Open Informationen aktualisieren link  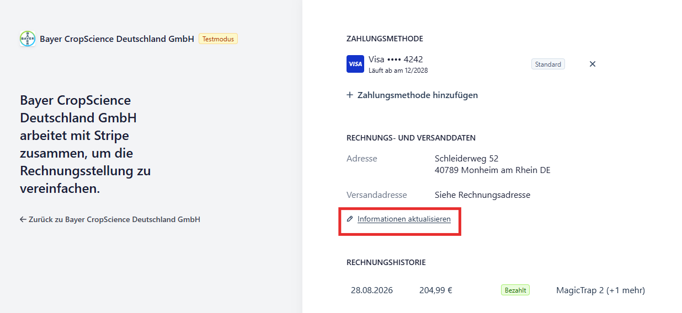[404, 219]
